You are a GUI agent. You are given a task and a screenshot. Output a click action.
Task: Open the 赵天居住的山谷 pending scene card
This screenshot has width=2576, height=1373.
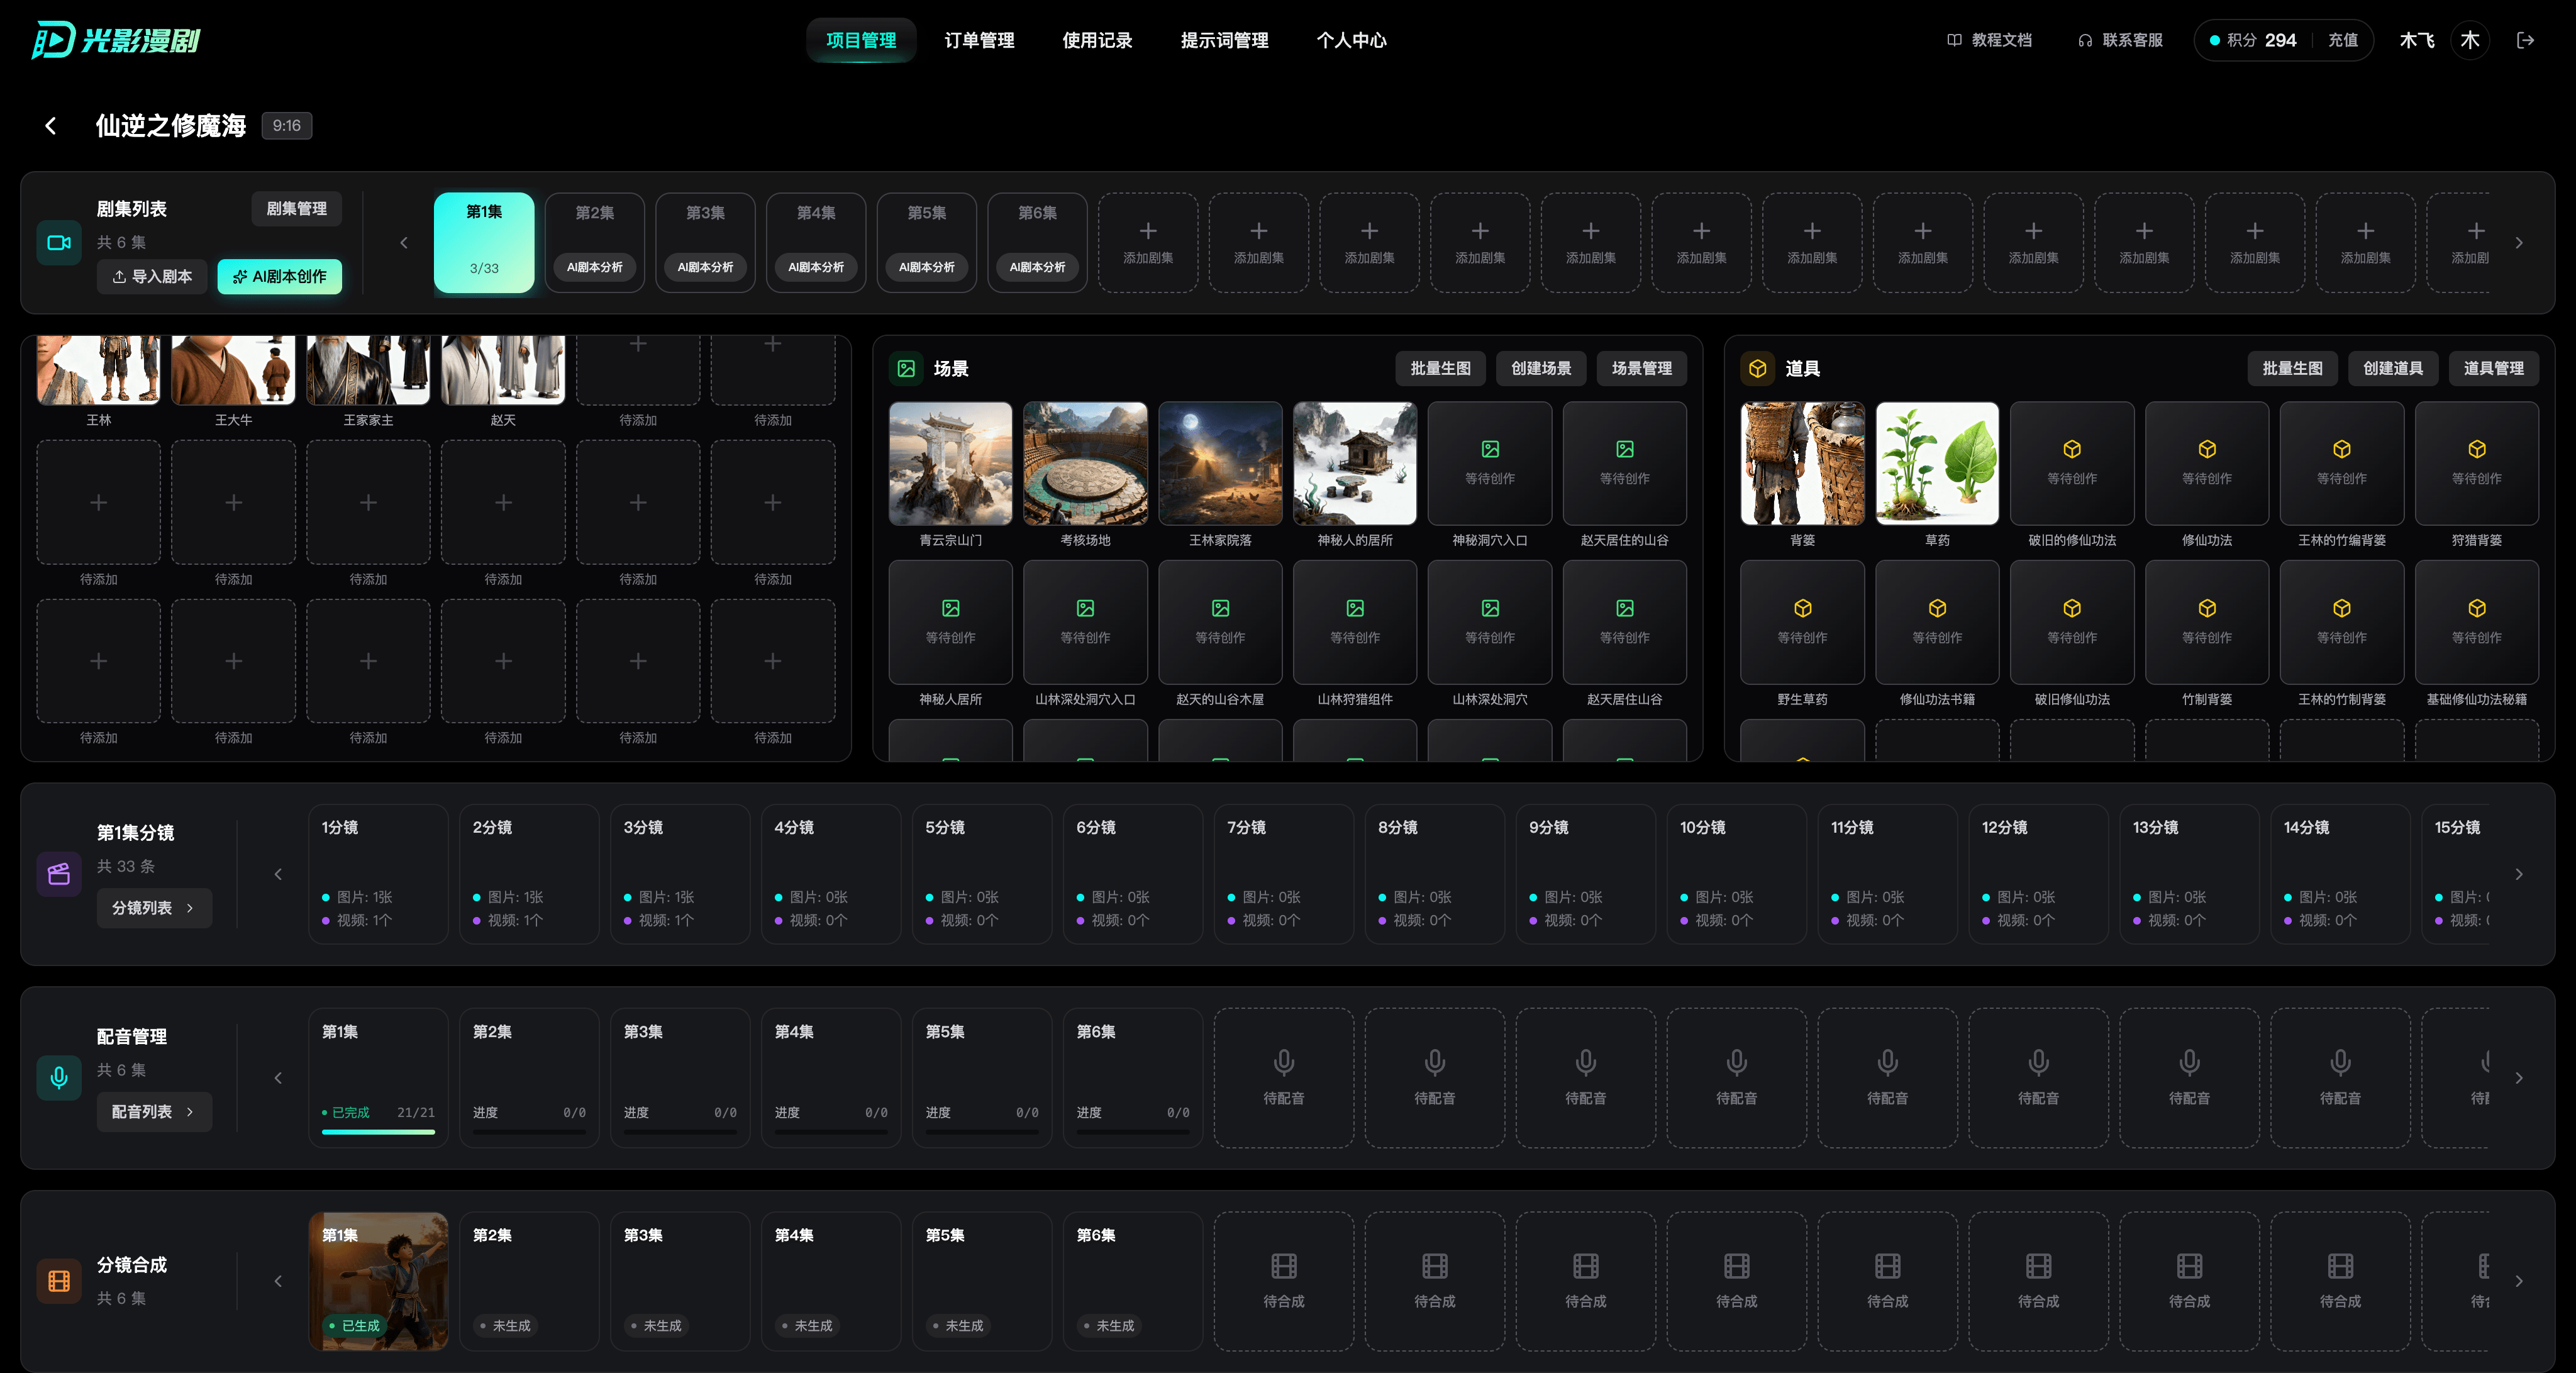(1624, 464)
